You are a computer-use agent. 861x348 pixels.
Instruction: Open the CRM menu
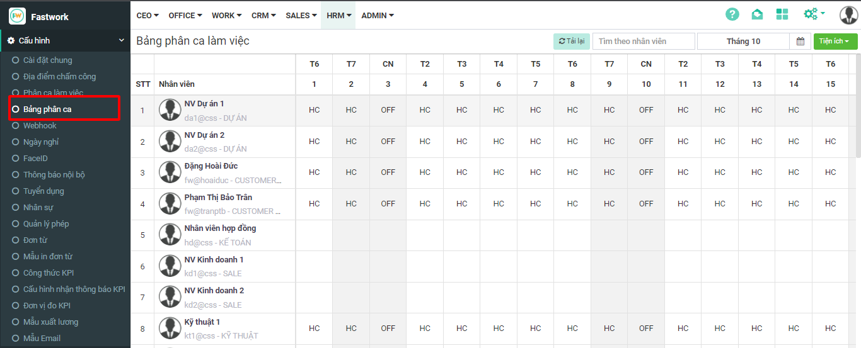coord(263,16)
